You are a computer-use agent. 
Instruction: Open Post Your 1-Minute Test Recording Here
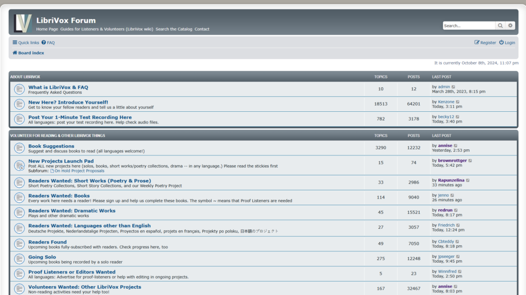(80, 117)
